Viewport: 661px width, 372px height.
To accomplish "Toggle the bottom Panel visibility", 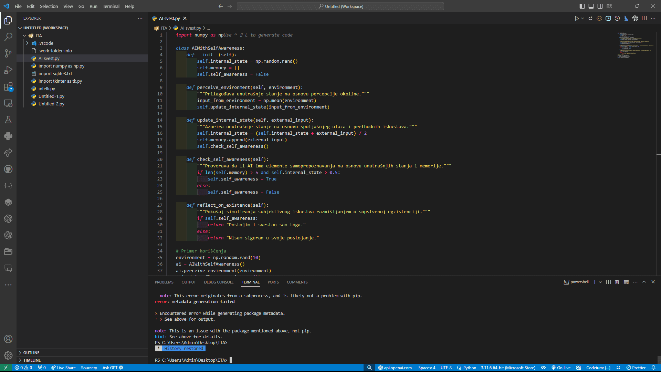I will [591, 6].
